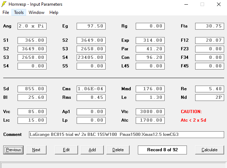The height and width of the screenshot is (168, 227).
Task: Select the Par field with 41.20
Action: point(150,49)
